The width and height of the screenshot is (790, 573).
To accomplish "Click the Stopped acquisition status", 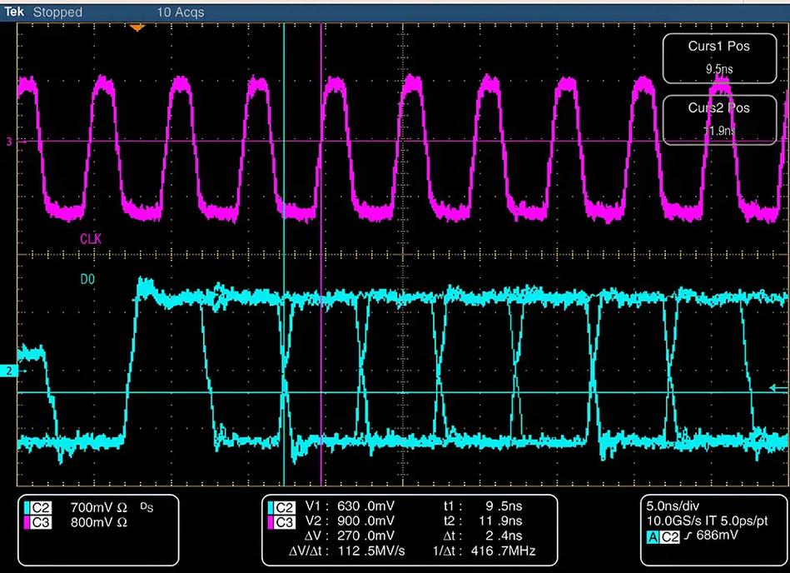I will [57, 12].
